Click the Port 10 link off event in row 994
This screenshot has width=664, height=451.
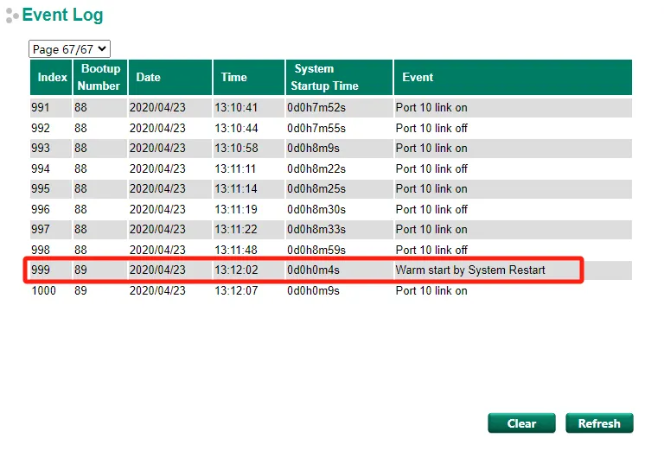click(x=431, y=168)
